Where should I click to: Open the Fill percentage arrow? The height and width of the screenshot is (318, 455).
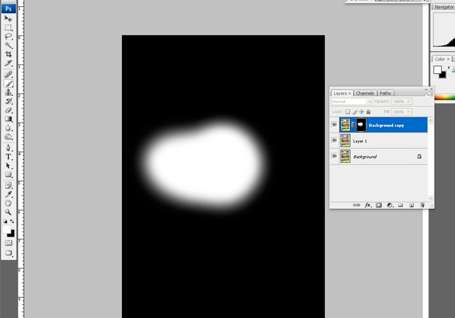click(x=409, y=112)
